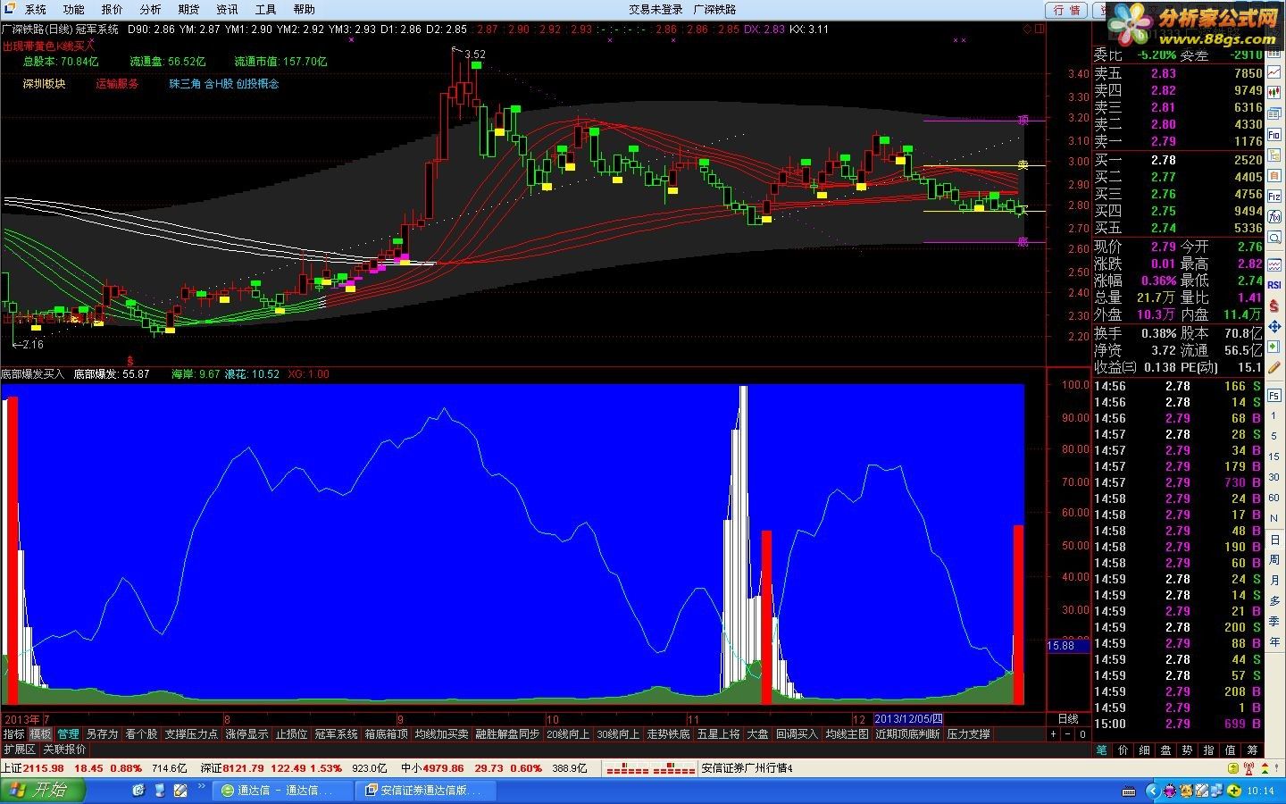Click the 日线 period label
The image size is (1286, 804).
pos(1067,719)
